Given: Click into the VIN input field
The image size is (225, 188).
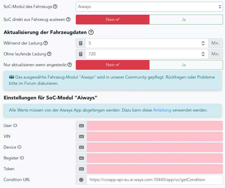Looking at the screenshot, I should 155,136.
